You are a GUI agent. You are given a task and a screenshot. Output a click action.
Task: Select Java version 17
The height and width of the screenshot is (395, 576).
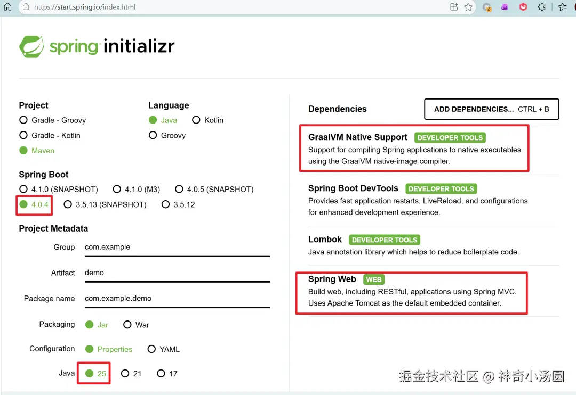167,373
